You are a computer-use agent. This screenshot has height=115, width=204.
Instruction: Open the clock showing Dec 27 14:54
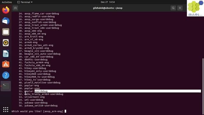pos(108,2)
